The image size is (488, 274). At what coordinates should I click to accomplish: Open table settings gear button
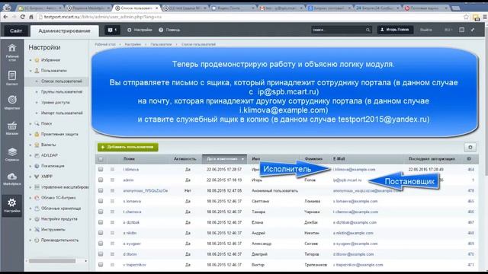470,147
